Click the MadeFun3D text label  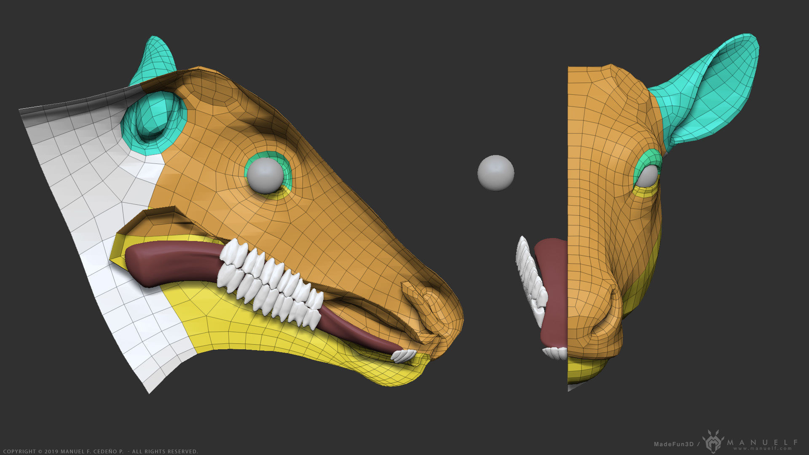pyautogui.click(x=673, y=444)
